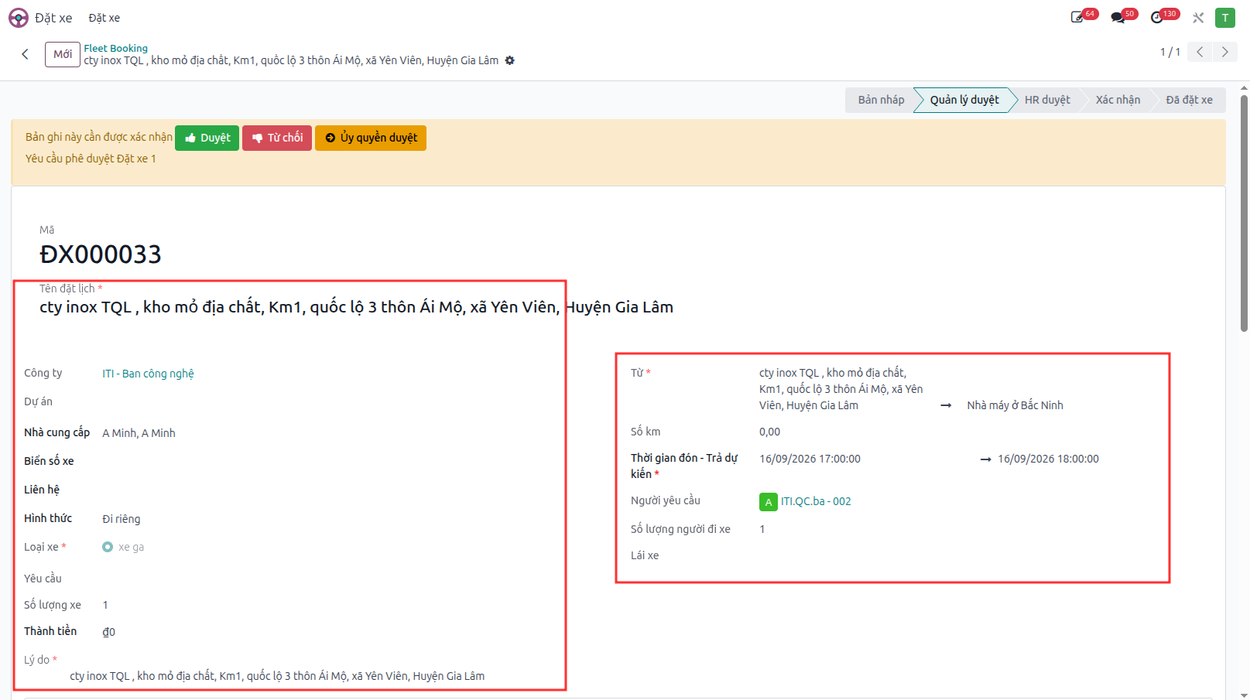This screenshot has height=700, width=1250.
Task: Click pickup time 16/09/2026 17:00:00
Action: point(810,459)
